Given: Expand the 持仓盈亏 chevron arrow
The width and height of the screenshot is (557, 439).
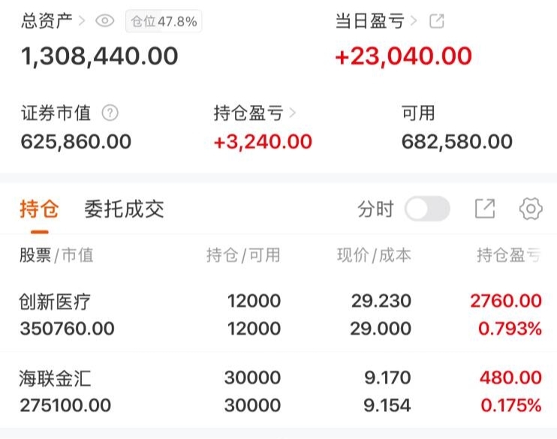Looking at the screenshot, I should point(292,113).
